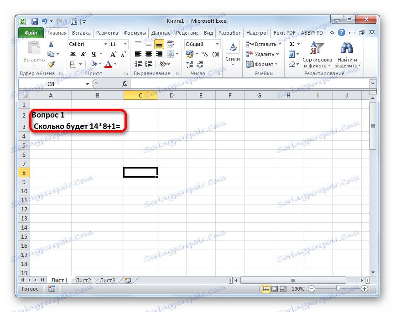
Task: Open the Файл tab
Action: 31,33
